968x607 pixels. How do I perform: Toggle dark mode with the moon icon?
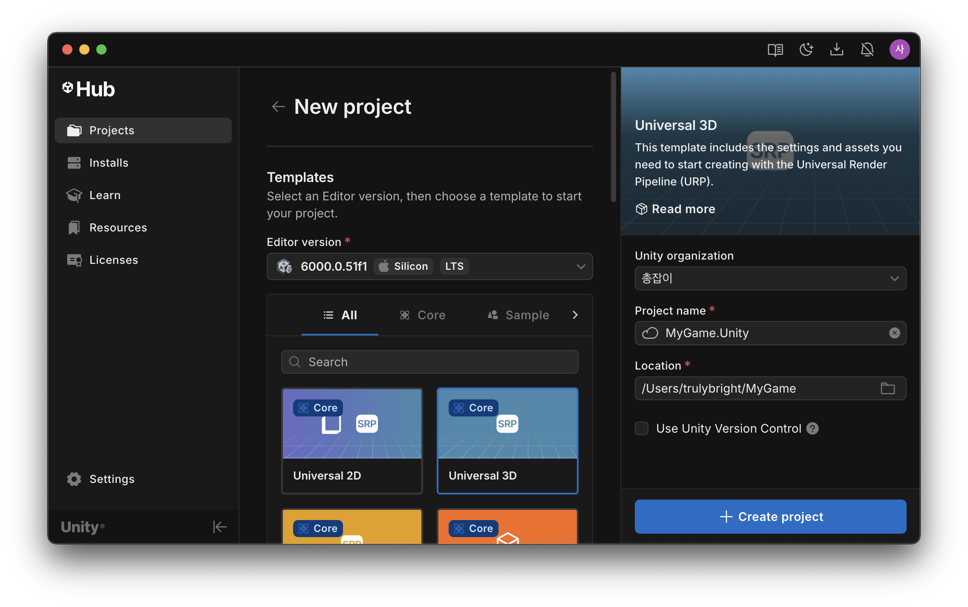806,49
